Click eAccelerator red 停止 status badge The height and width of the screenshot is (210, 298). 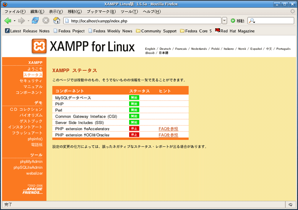click(x=134, y=129)
